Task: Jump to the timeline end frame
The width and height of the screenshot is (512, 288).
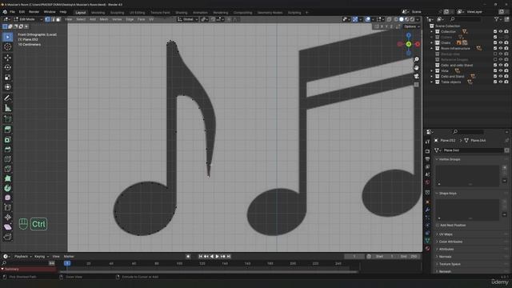Action: tap(229, 257)
